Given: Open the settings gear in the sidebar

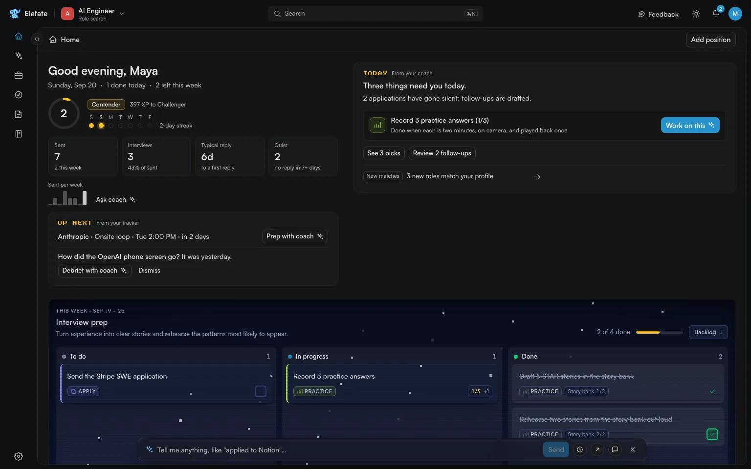Looking at the screenshot, I should (x=19, y=456).
